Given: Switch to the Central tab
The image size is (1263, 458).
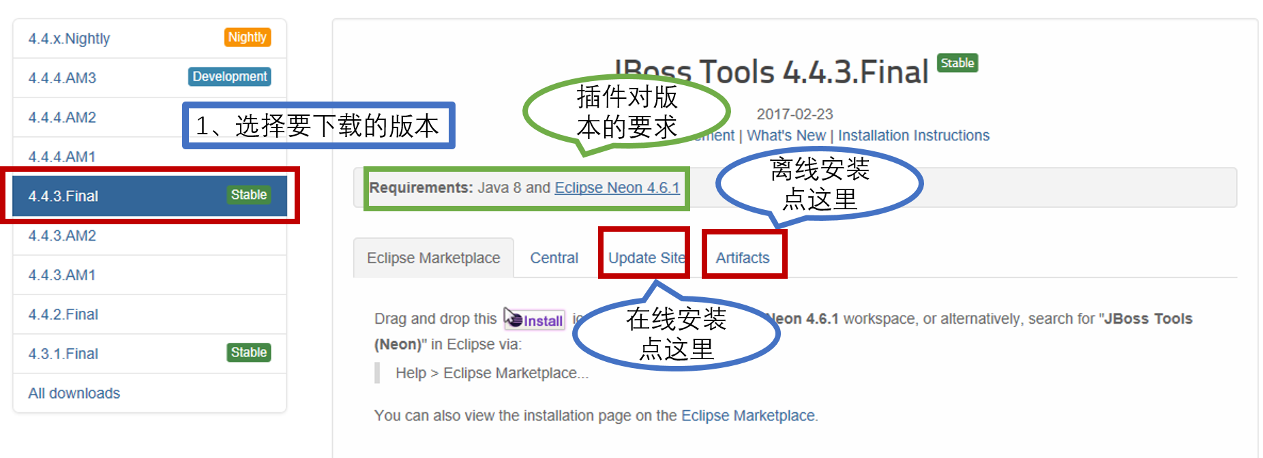Looking at the screenshot, I should [554, 258].
